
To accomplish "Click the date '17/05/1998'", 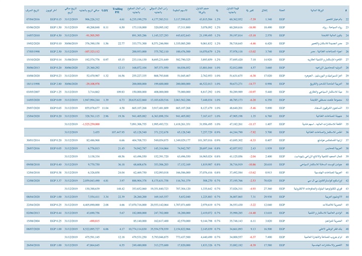I will click(33, 52).
